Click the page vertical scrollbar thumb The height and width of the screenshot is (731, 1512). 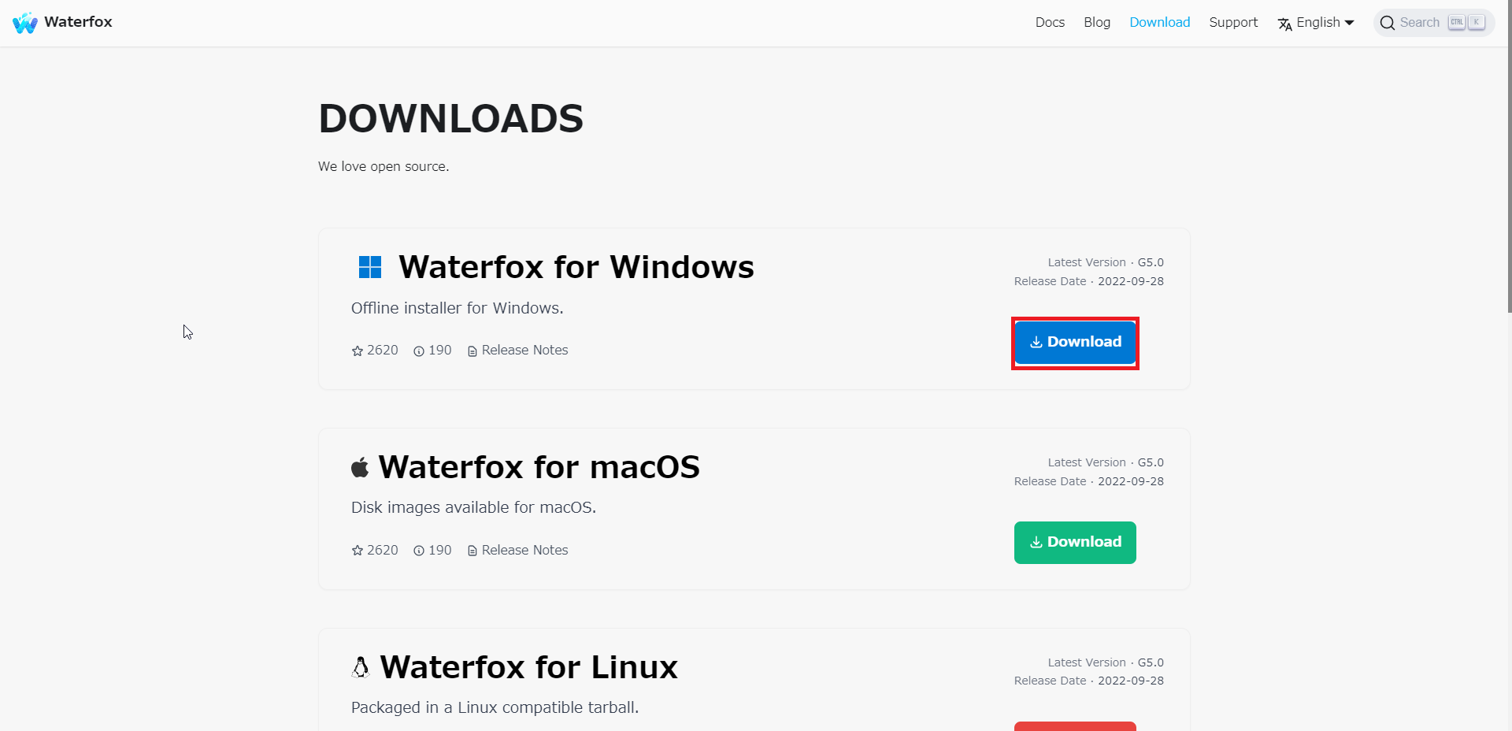click(1509, 156)
